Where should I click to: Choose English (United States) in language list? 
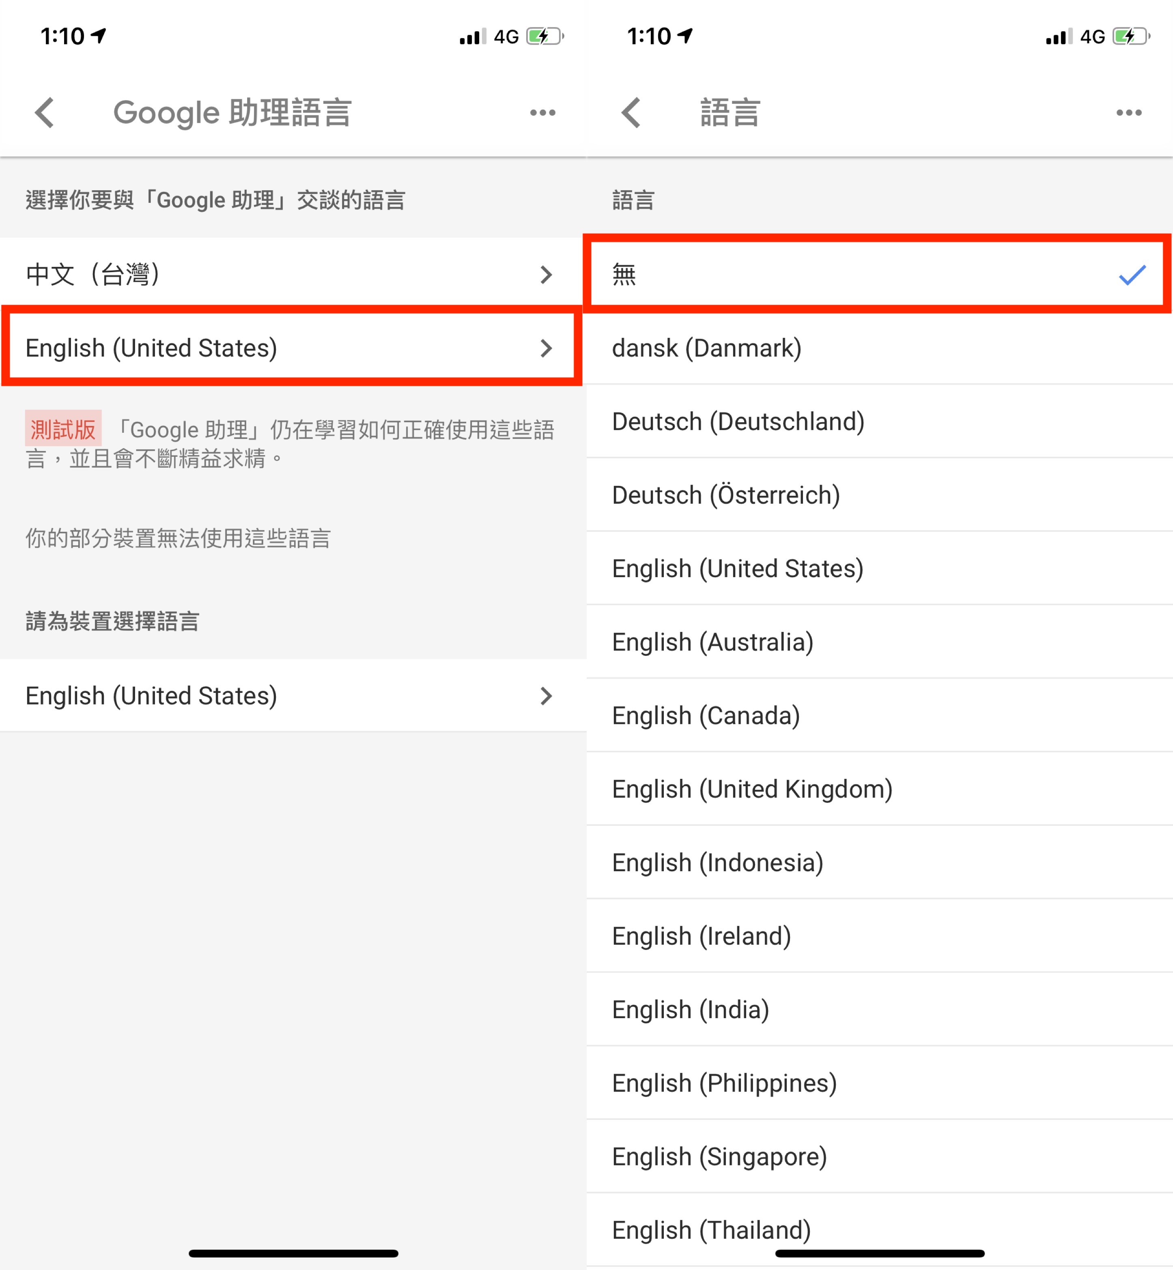point(879,569)
